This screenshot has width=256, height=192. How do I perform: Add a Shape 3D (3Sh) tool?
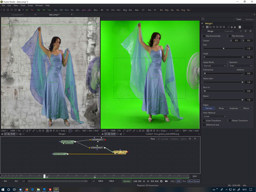[x=61, y=10]
